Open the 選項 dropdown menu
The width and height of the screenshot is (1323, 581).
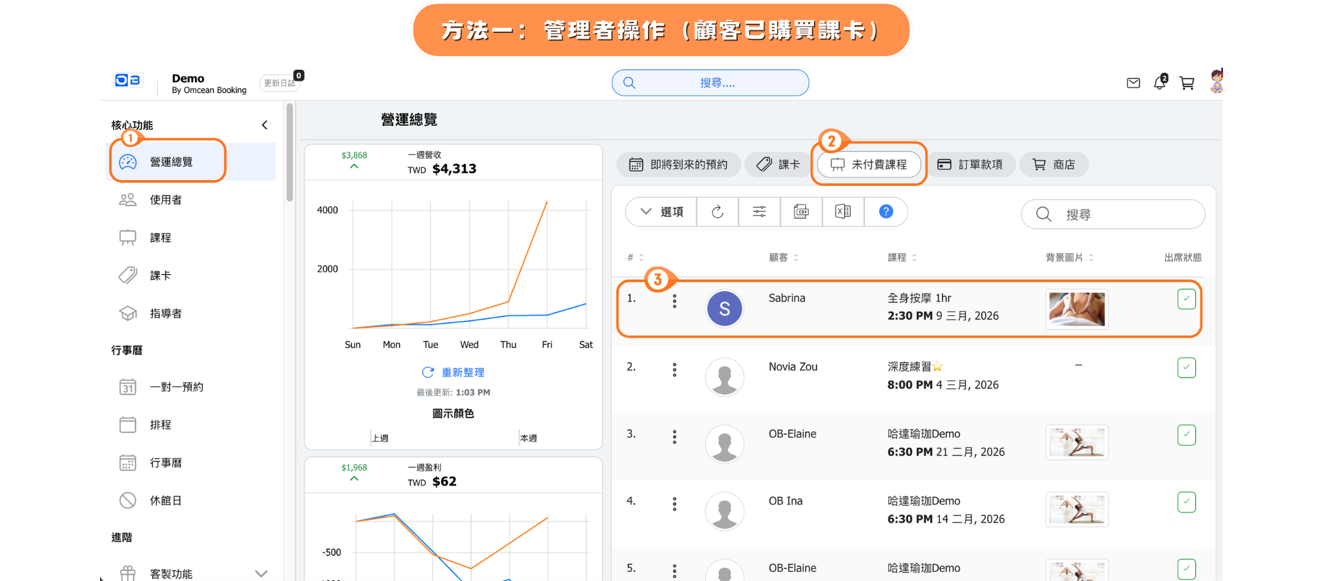point(661,212)
